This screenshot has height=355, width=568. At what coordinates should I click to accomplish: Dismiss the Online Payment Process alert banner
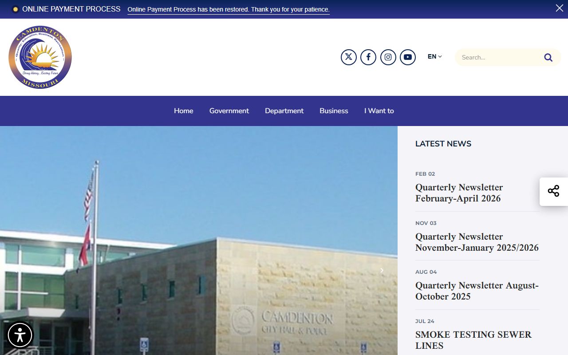pyautogui.click(x=560, y=8)
